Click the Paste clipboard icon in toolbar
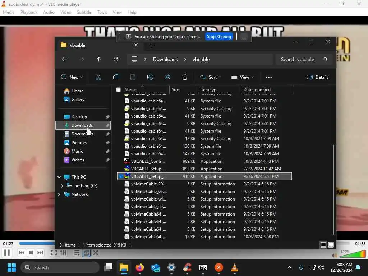368x276 pixels. (x=133, y=77)
